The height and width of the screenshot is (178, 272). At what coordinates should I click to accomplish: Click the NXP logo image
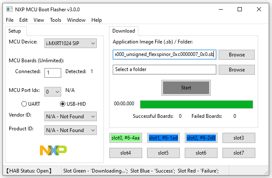[x=53, y=150]
